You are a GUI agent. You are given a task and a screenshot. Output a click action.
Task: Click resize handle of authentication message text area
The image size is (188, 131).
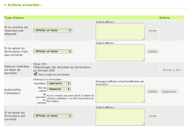pyautogui.click(x=143, y=101)
